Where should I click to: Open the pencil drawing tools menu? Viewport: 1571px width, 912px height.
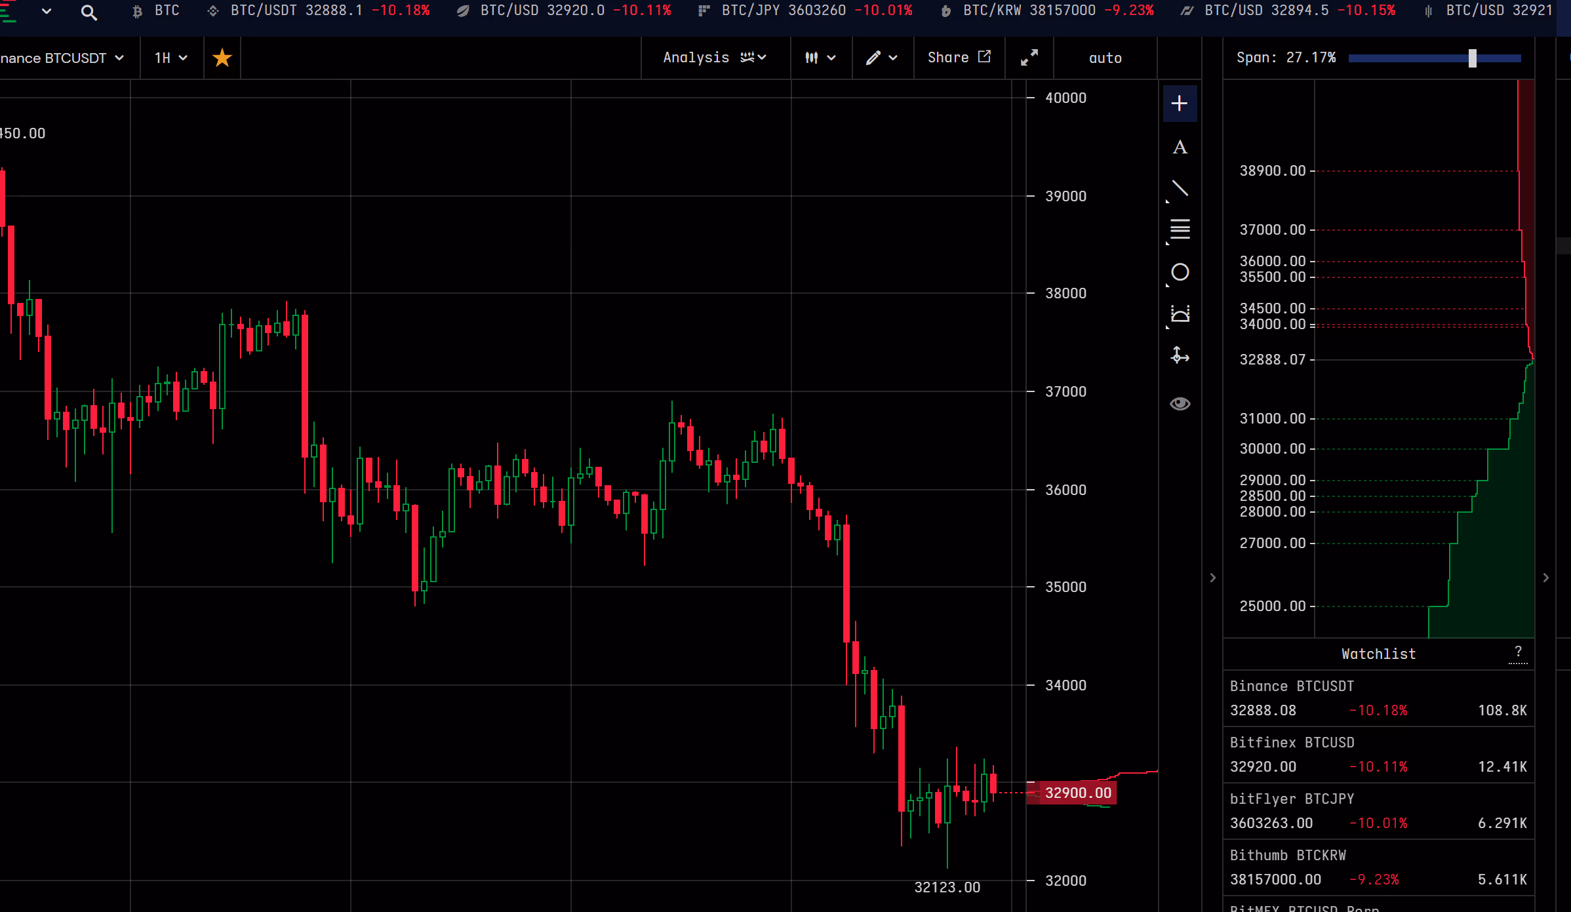point(881,58)
